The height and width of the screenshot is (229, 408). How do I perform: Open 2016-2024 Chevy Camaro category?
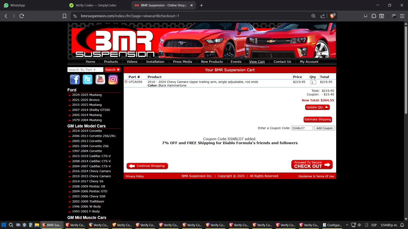(x=91, y=171)
